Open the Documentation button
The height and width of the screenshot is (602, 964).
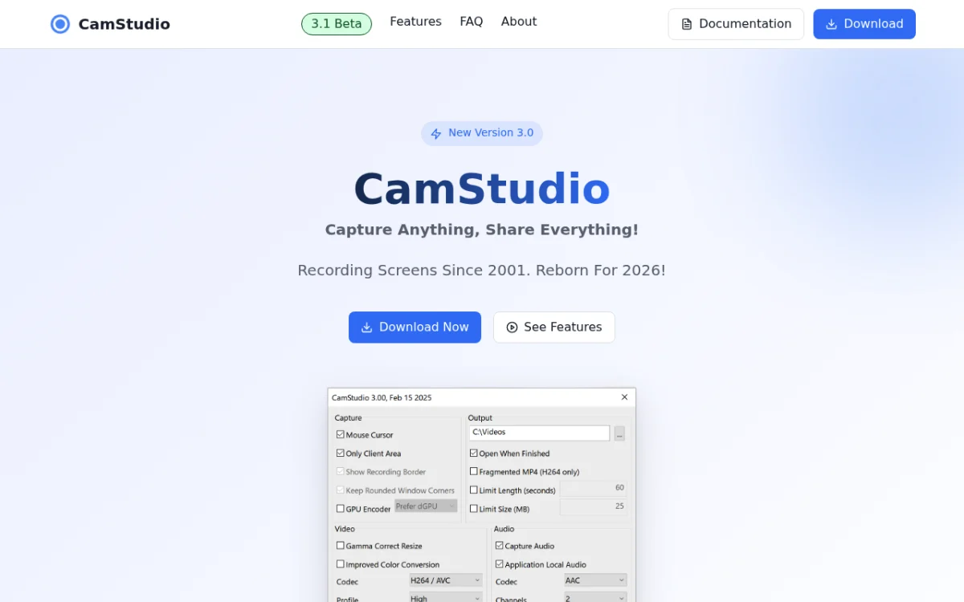click(x=736, y=24)
